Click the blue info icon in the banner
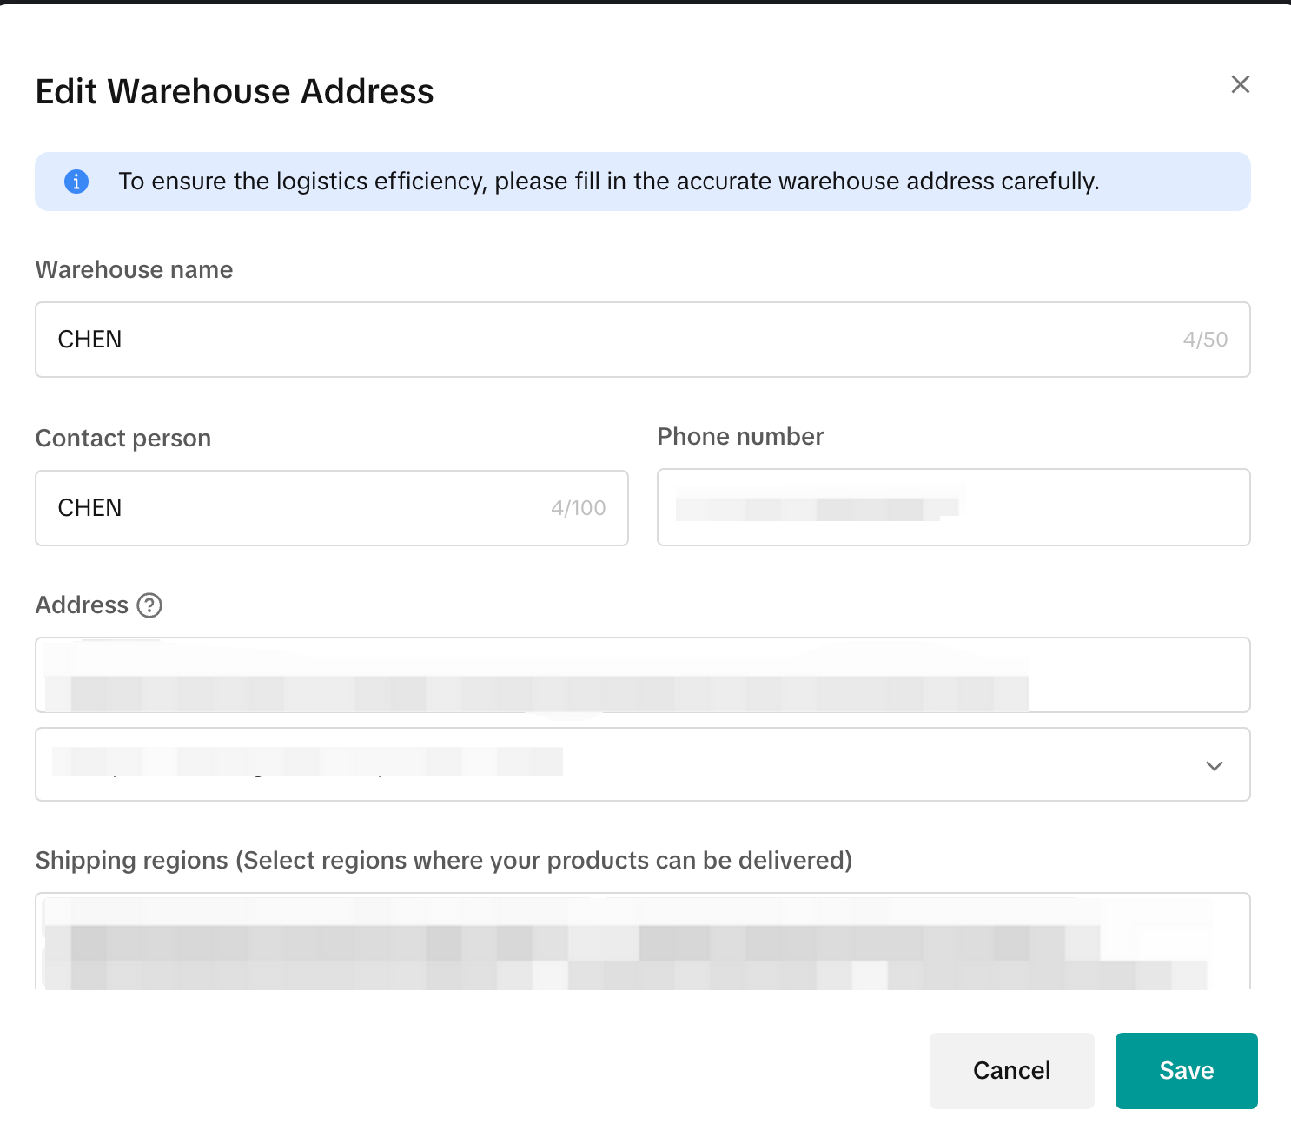This screenshot has width=1291, height=1143. pyautogui.click(x=76, y=182)
